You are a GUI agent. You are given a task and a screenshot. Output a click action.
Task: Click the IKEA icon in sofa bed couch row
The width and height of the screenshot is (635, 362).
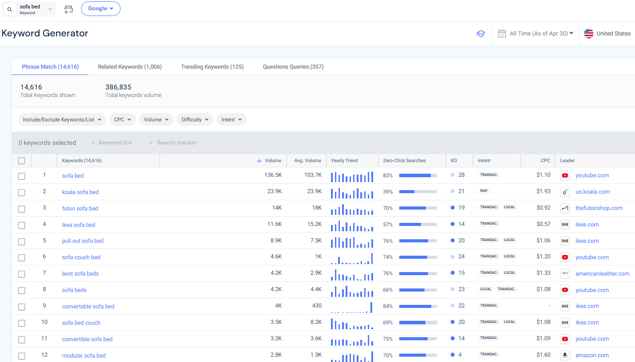click(x=565, y=323)
